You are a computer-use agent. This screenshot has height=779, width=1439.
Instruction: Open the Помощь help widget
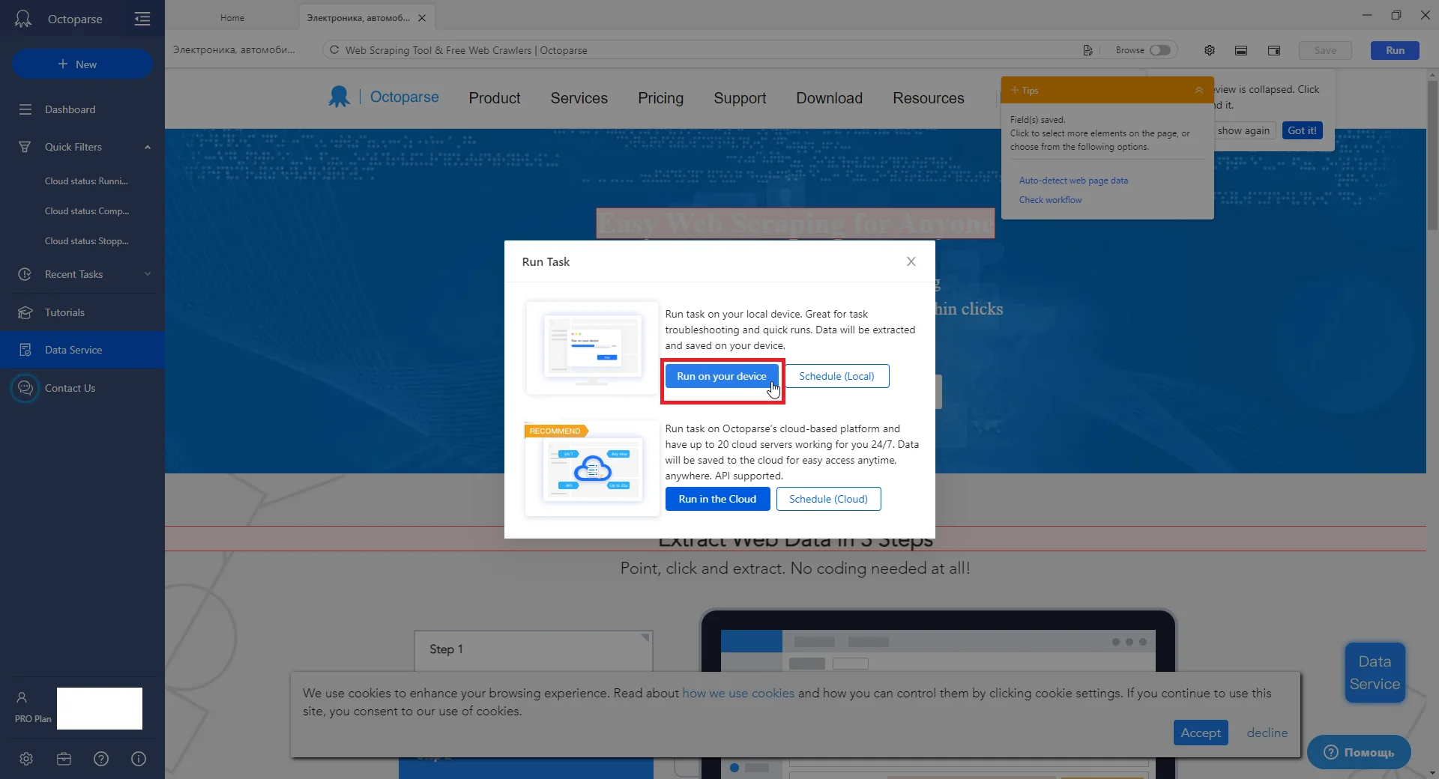[x=1359, y=752]
